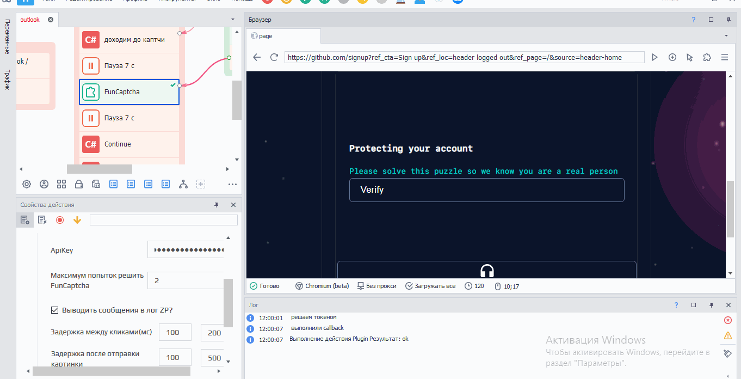Pin the Свойства действия panel
The width and height of the screenshot is (741, 379).
click(216, 205)
